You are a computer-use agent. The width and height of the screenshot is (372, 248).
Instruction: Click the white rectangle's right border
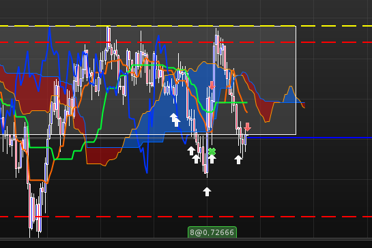[296, 80]
